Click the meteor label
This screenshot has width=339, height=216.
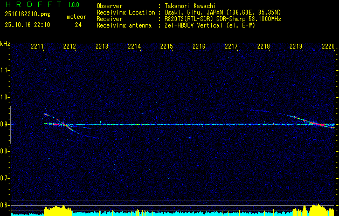click(77, 17)
